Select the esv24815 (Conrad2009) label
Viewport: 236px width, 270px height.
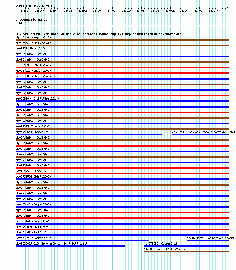[x=33, y=126]
